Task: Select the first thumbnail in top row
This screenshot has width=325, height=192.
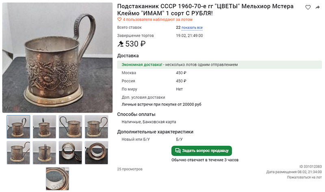Action: (18, 127)
